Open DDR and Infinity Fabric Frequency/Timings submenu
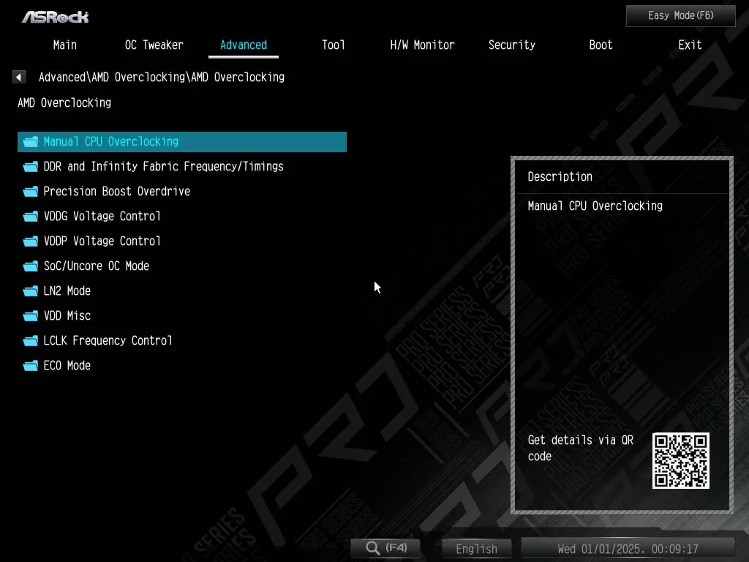749x562 pixels. [x=163, y=167]
